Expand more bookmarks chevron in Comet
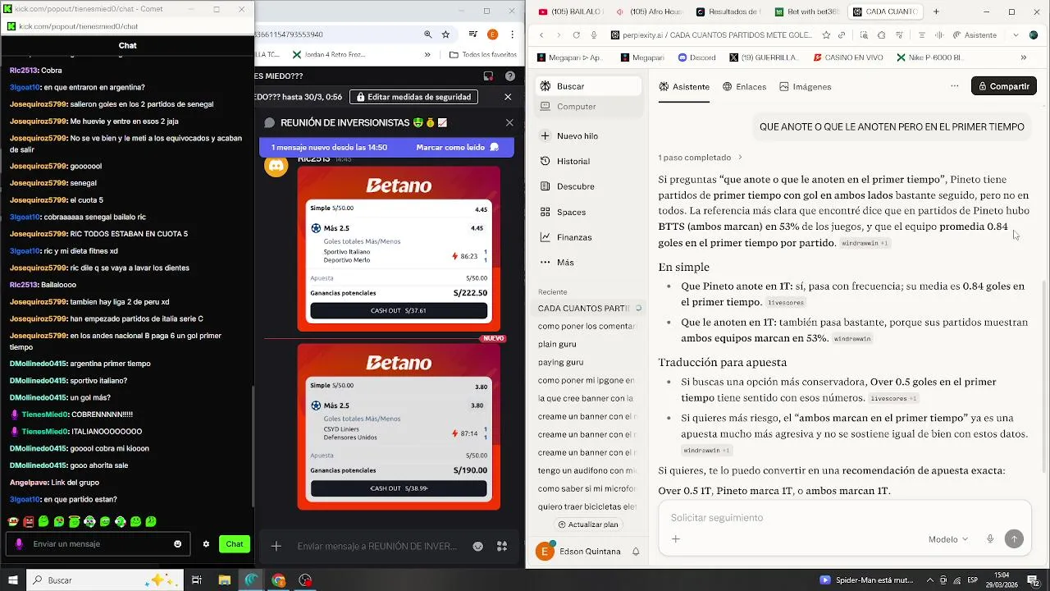 [x=1023, y=57]
